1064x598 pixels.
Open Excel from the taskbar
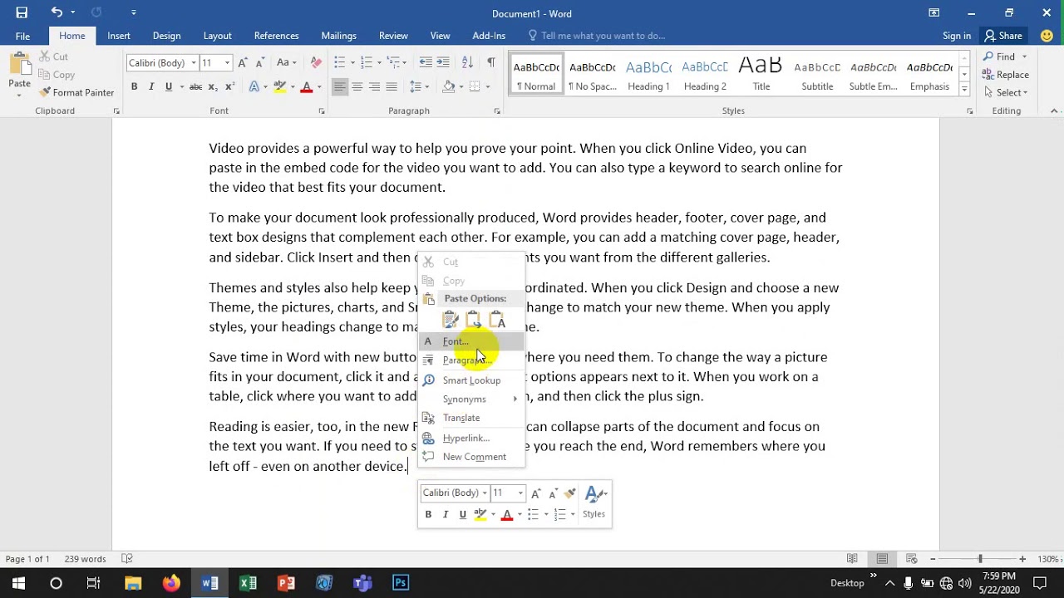tap(248, 583)
